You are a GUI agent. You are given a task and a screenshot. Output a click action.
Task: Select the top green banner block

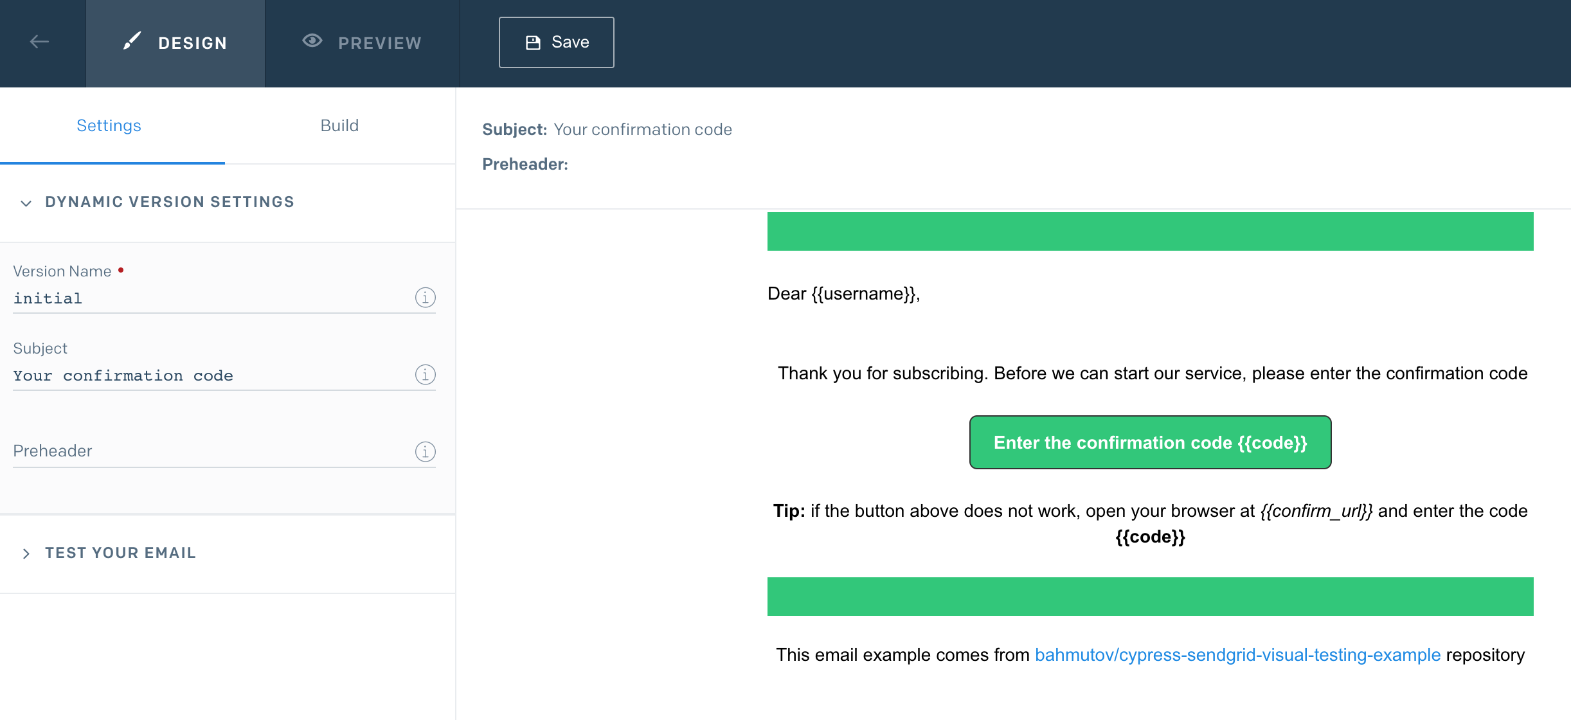coord(1150,231)
